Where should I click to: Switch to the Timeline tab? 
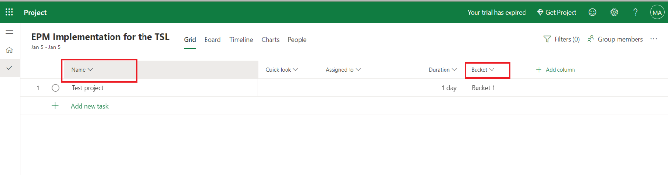241,40
